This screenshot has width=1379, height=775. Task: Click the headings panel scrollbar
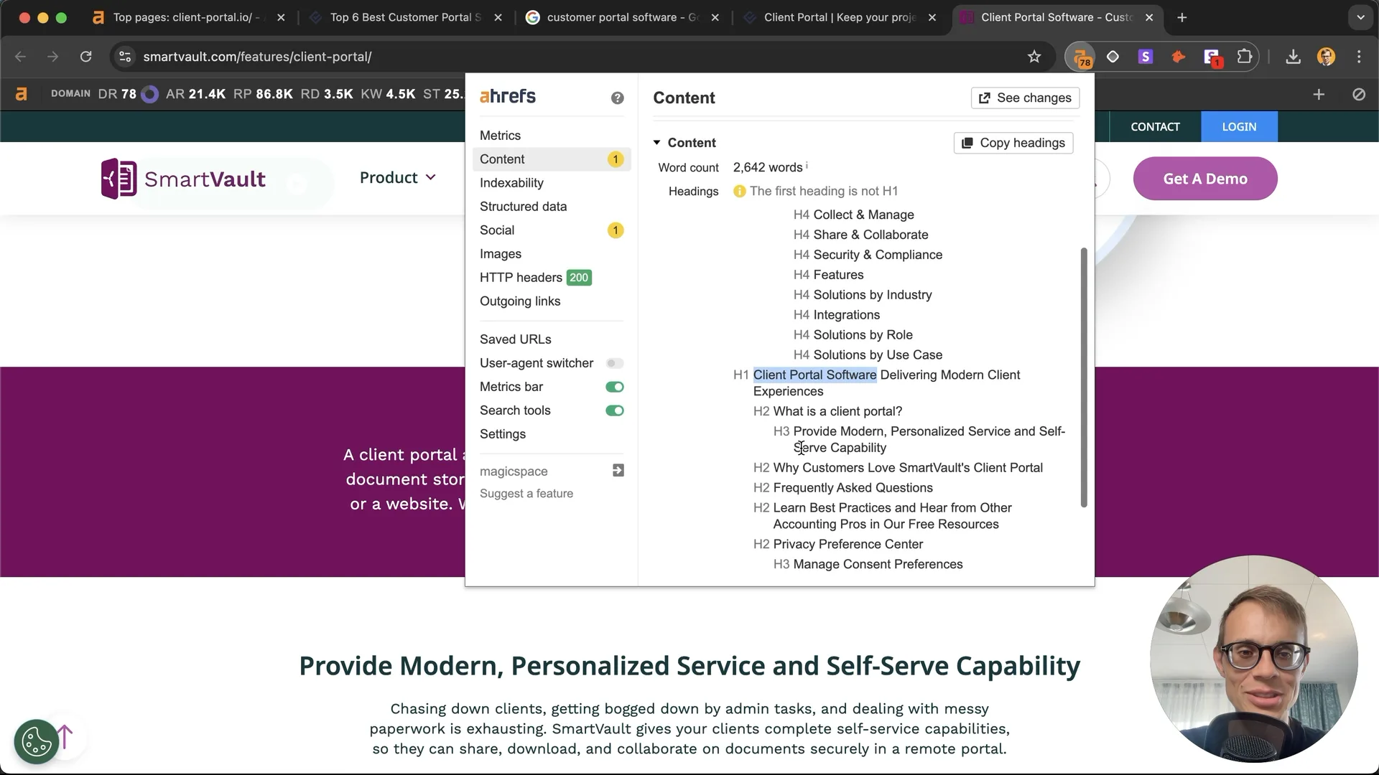pos(1084,377)
